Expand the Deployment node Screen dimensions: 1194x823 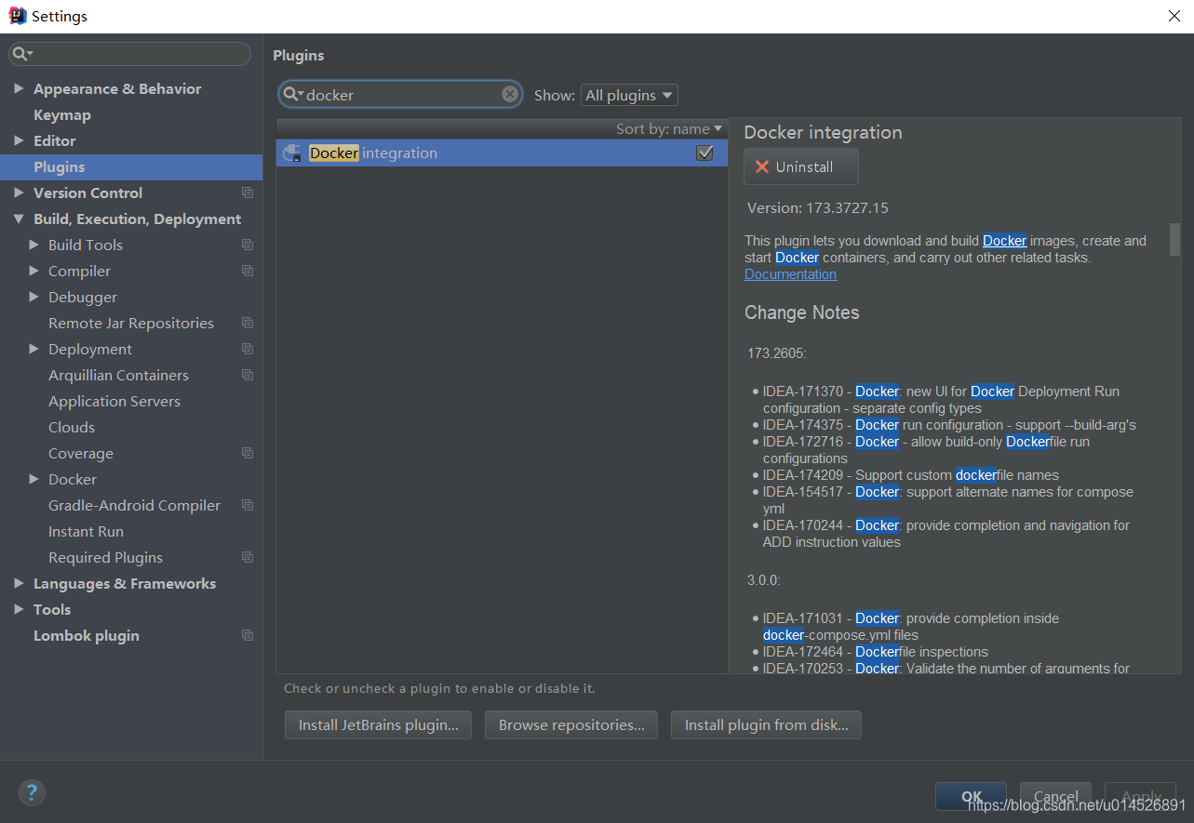pyautogui.click(x=34, y=349)
